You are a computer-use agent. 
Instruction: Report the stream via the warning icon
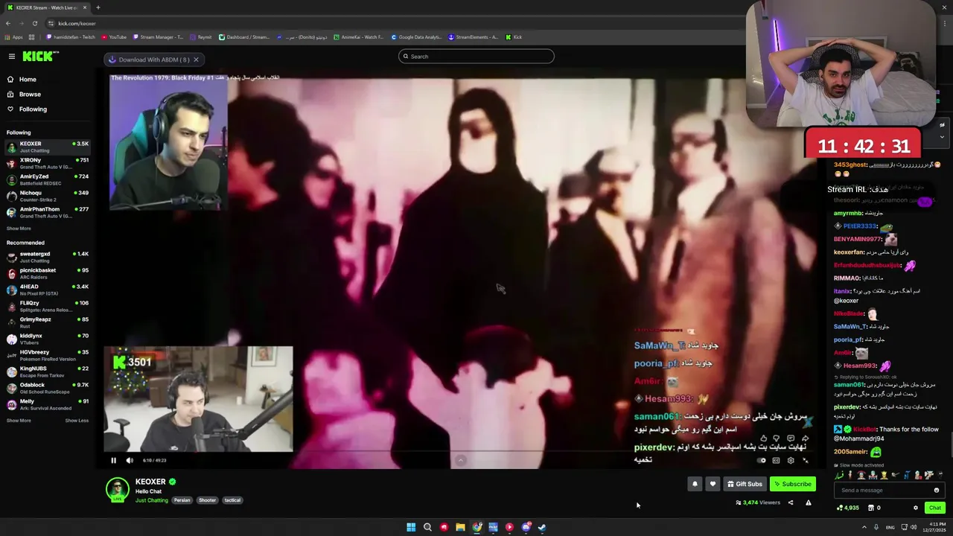coord(809,502)
